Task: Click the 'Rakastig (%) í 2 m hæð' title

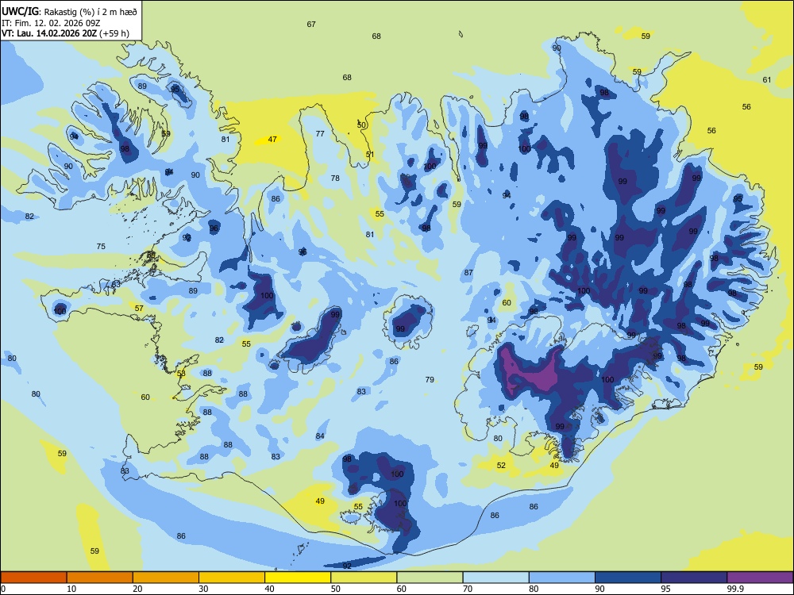Action: point(91,12)
